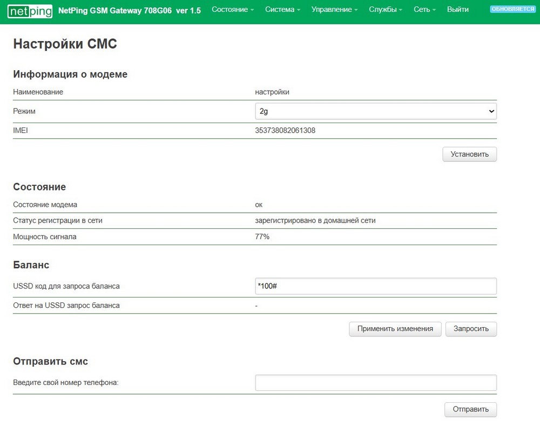Send SMS using the Отправить button
This screenshot has width=540, height=426.
point(470,409)
